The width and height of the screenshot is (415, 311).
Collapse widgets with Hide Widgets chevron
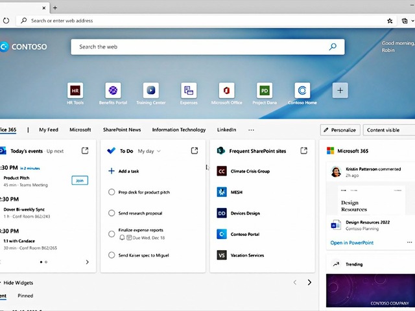(1, 282)
